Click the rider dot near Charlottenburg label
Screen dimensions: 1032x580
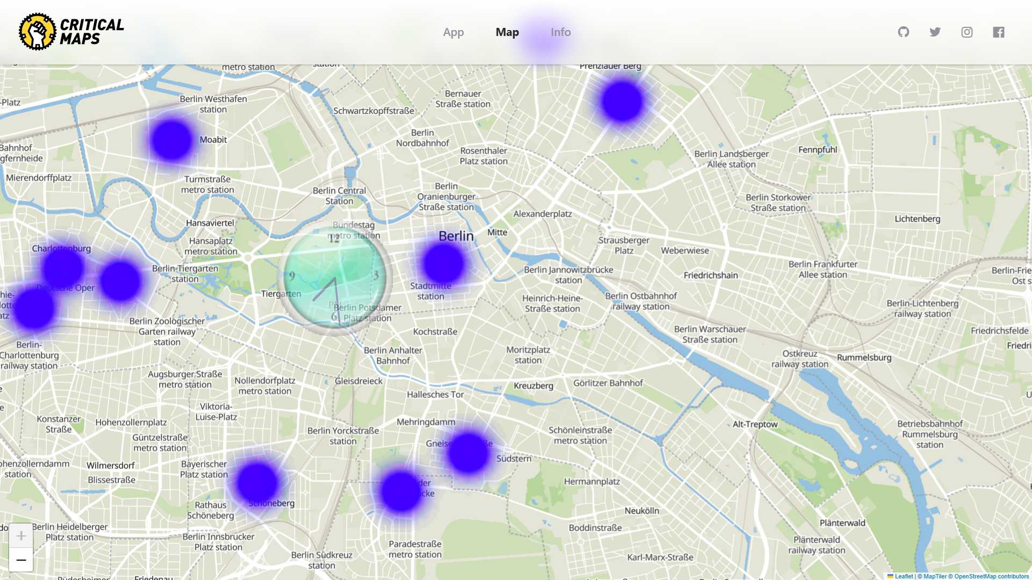coord(63,268)
